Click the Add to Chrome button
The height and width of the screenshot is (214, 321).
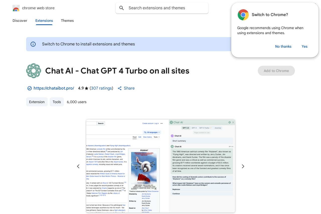276,71
